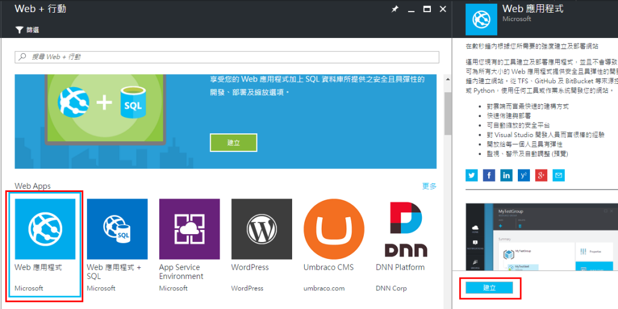Image resolution: width=618 pixels, height=309 pixels.
Task: Pin the Web + 行動 blade
Action: (x=395, y=9)
